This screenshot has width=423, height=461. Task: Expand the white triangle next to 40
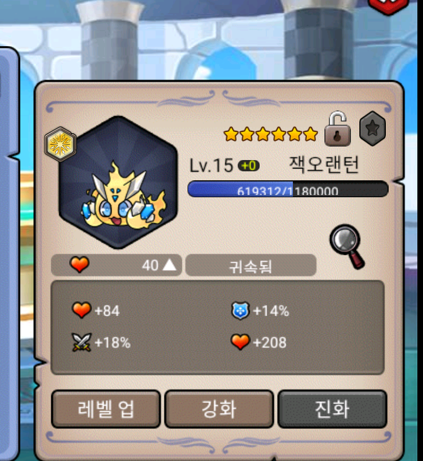tap(170, 265)
